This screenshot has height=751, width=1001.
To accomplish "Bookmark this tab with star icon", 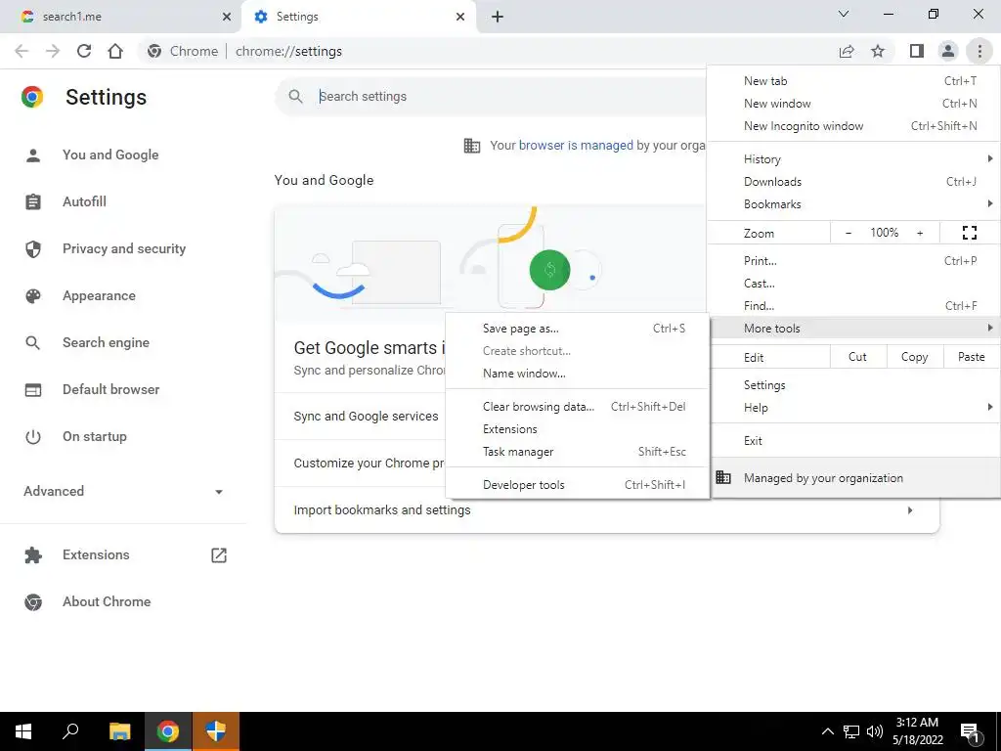I will (x=878, y=51).
